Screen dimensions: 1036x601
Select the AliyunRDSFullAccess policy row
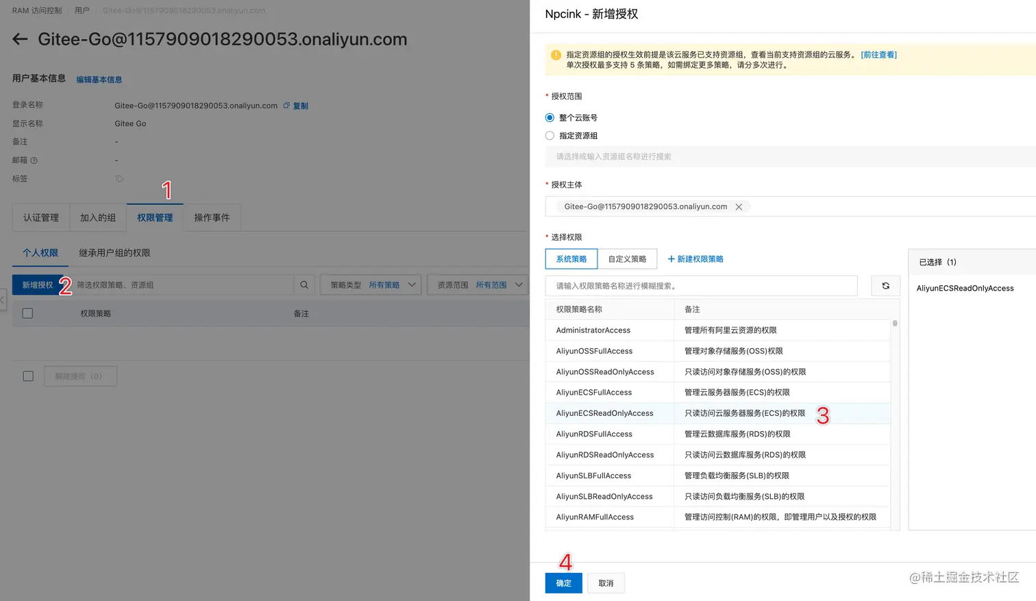point(718,434)
